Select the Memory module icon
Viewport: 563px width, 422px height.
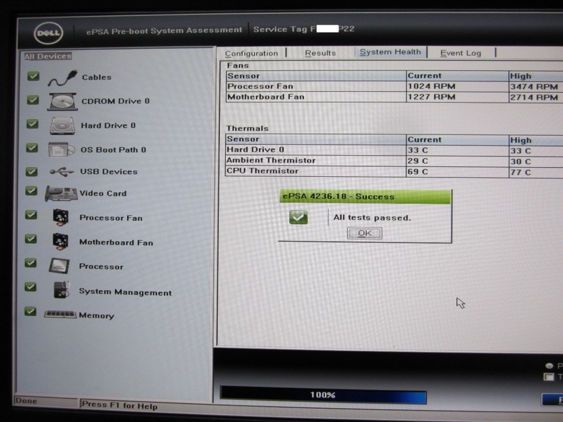pos(60,314)
